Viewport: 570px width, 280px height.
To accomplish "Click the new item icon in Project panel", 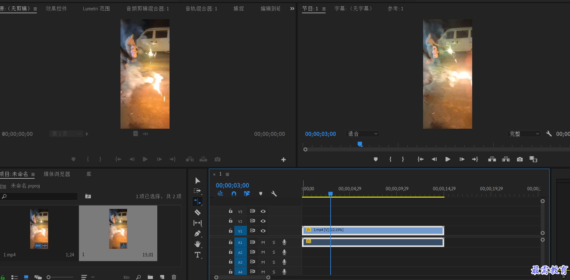I will click(162, 277).
